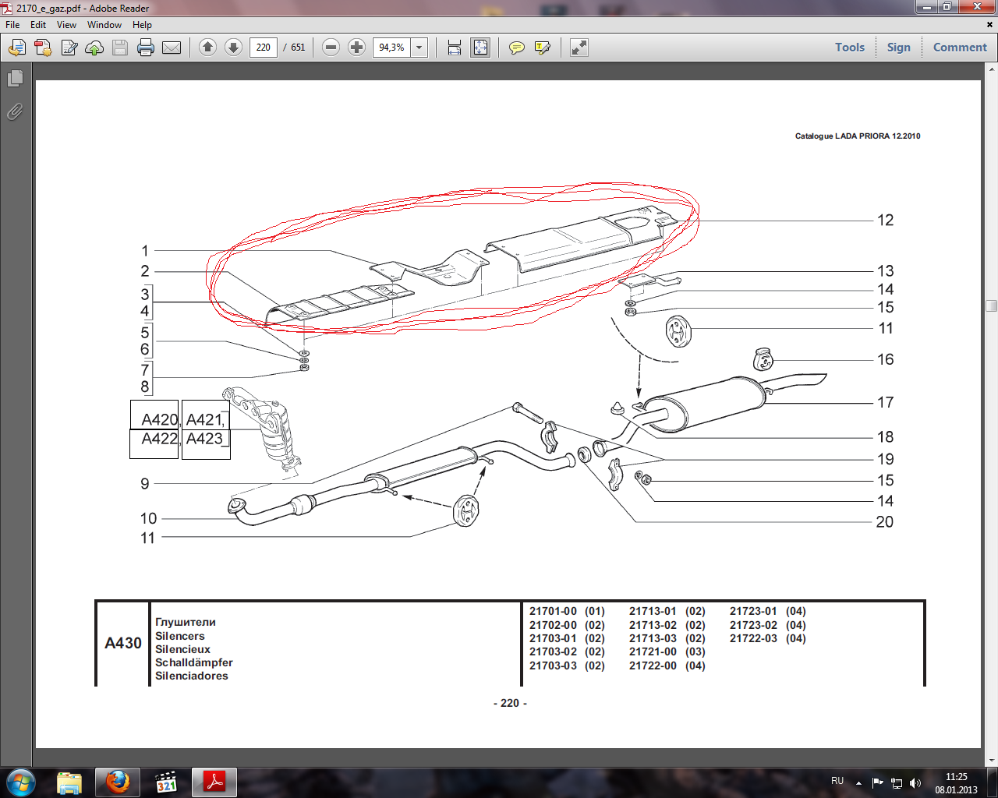Open the Window menu
Screen dimensions: 998x798
click(x=104, y=25)
